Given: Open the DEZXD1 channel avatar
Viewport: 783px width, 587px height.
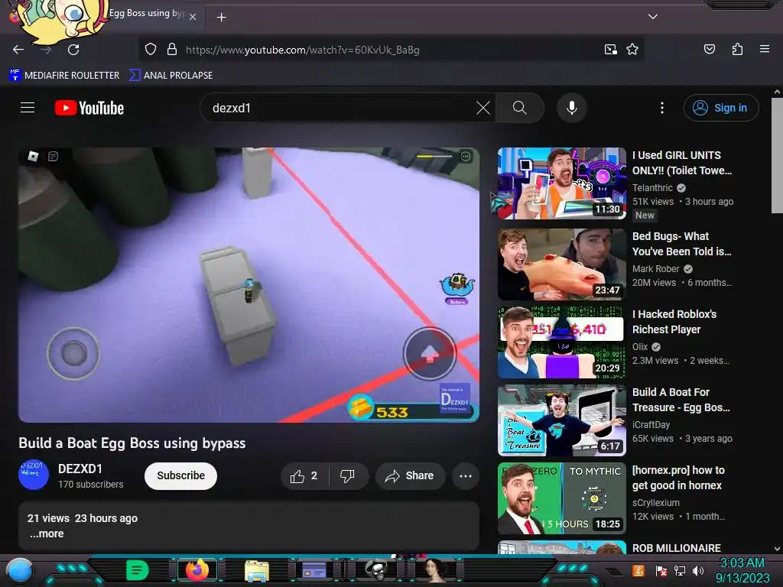Looking at the screenshot, I should pos(34,475).
